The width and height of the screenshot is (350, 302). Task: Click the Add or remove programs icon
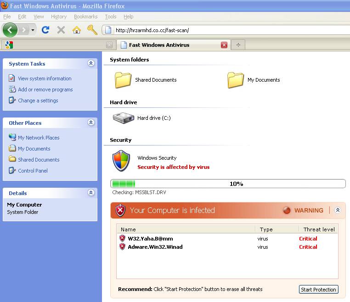12,89
